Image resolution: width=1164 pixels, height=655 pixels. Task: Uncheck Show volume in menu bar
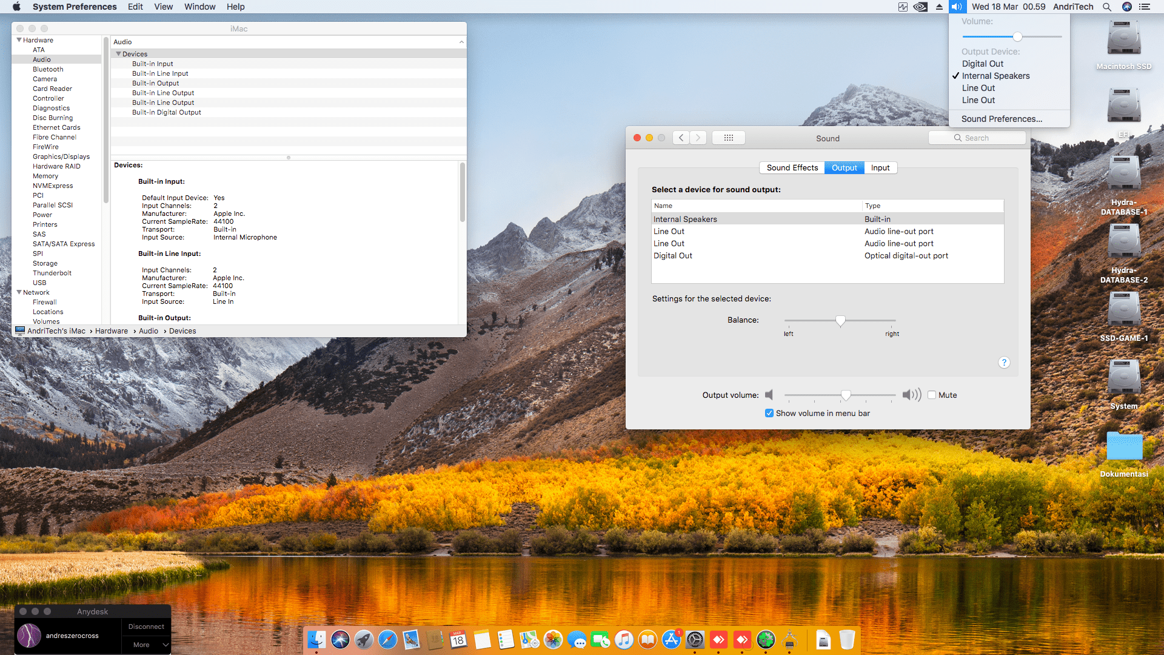769,413
